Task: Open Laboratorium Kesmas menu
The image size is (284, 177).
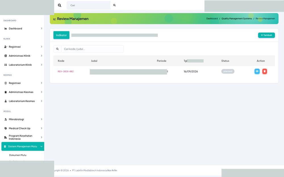Action: coord(23,101)
